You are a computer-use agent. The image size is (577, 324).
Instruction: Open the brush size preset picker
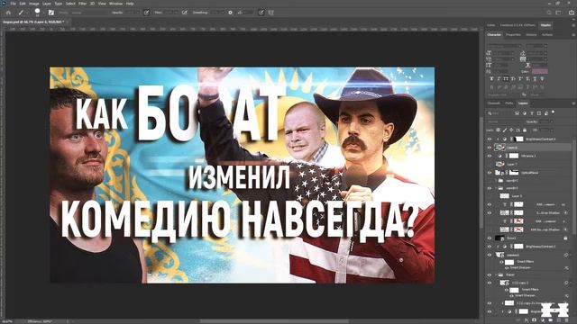point(39,13)
